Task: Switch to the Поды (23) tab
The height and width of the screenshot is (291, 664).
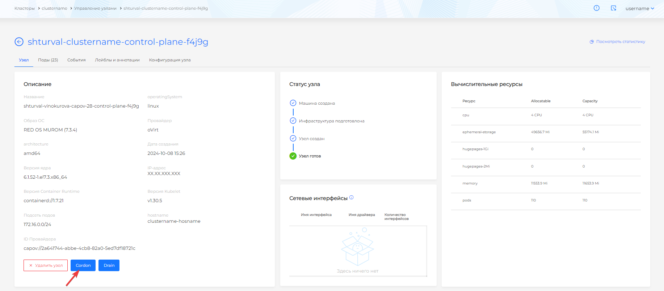Action: click(48, 60)
